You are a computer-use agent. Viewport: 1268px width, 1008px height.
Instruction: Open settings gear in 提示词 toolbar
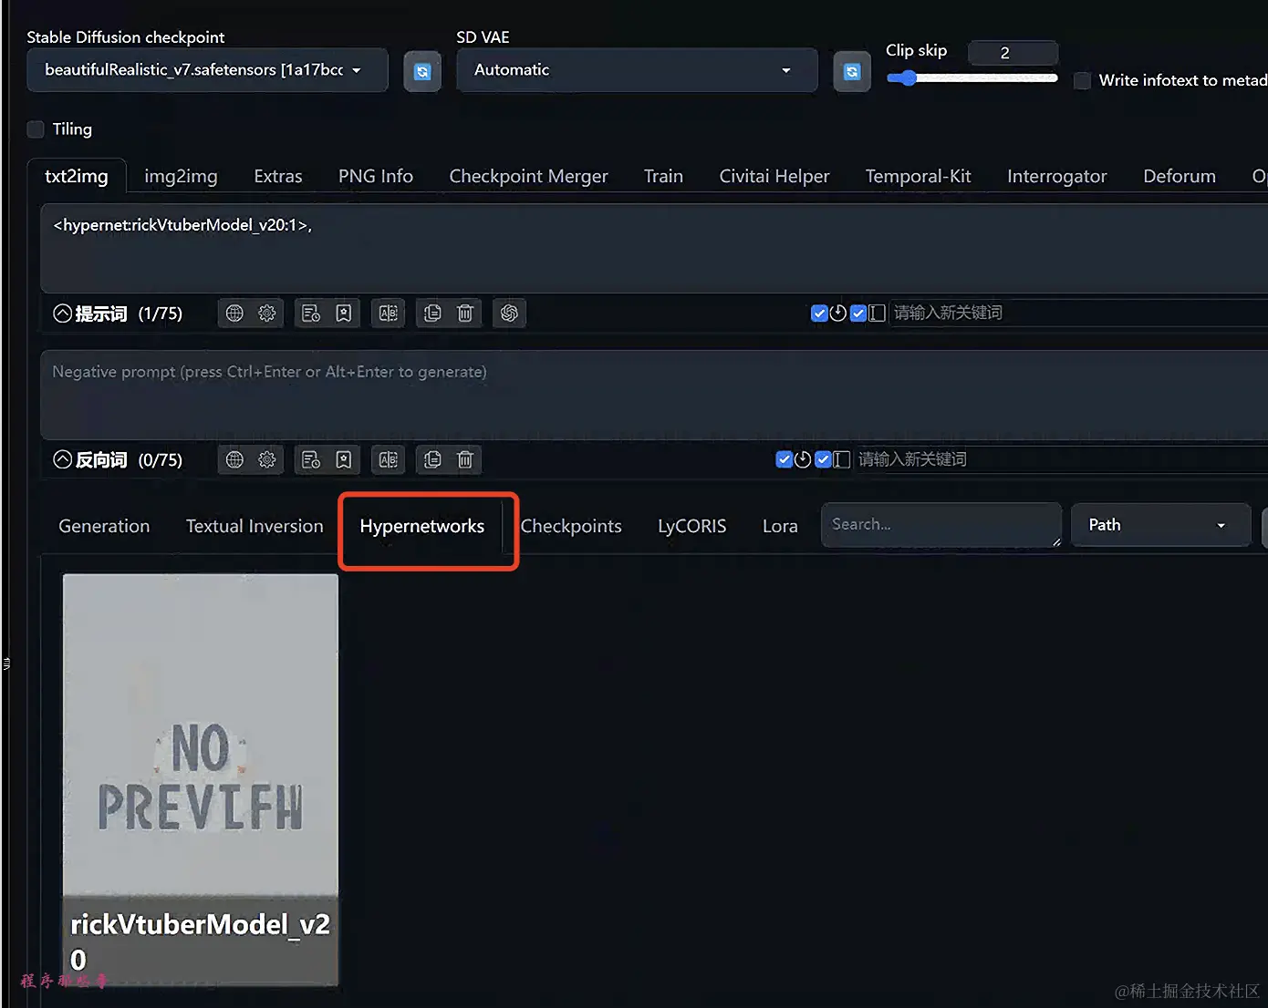(267, 314)
